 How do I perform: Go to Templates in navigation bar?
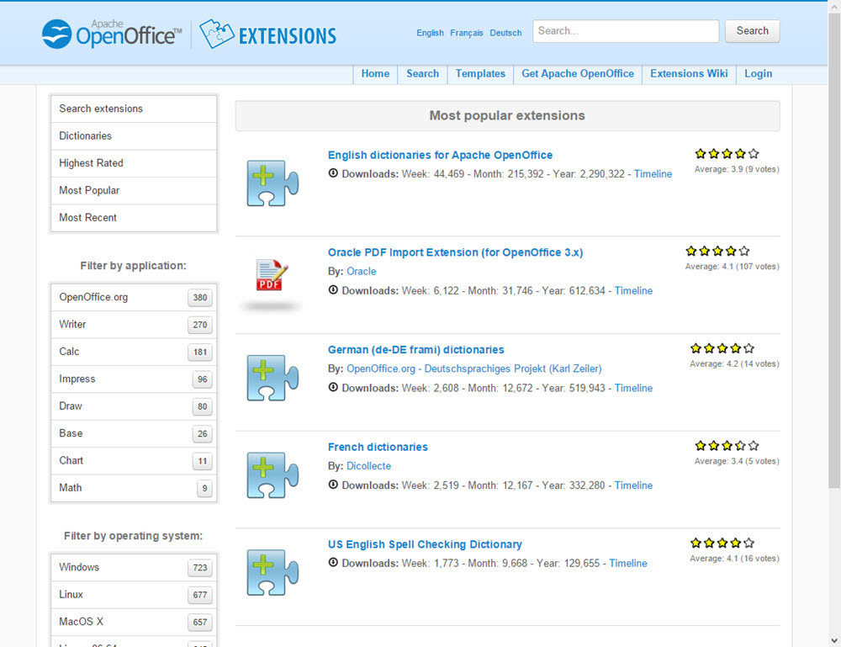coord(480,74)
